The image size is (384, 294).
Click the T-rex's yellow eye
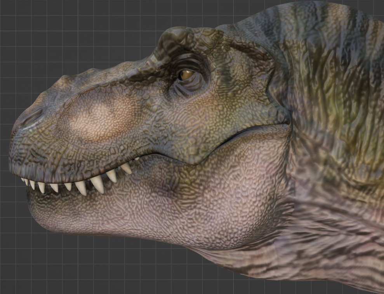click(x=186, y=74)
